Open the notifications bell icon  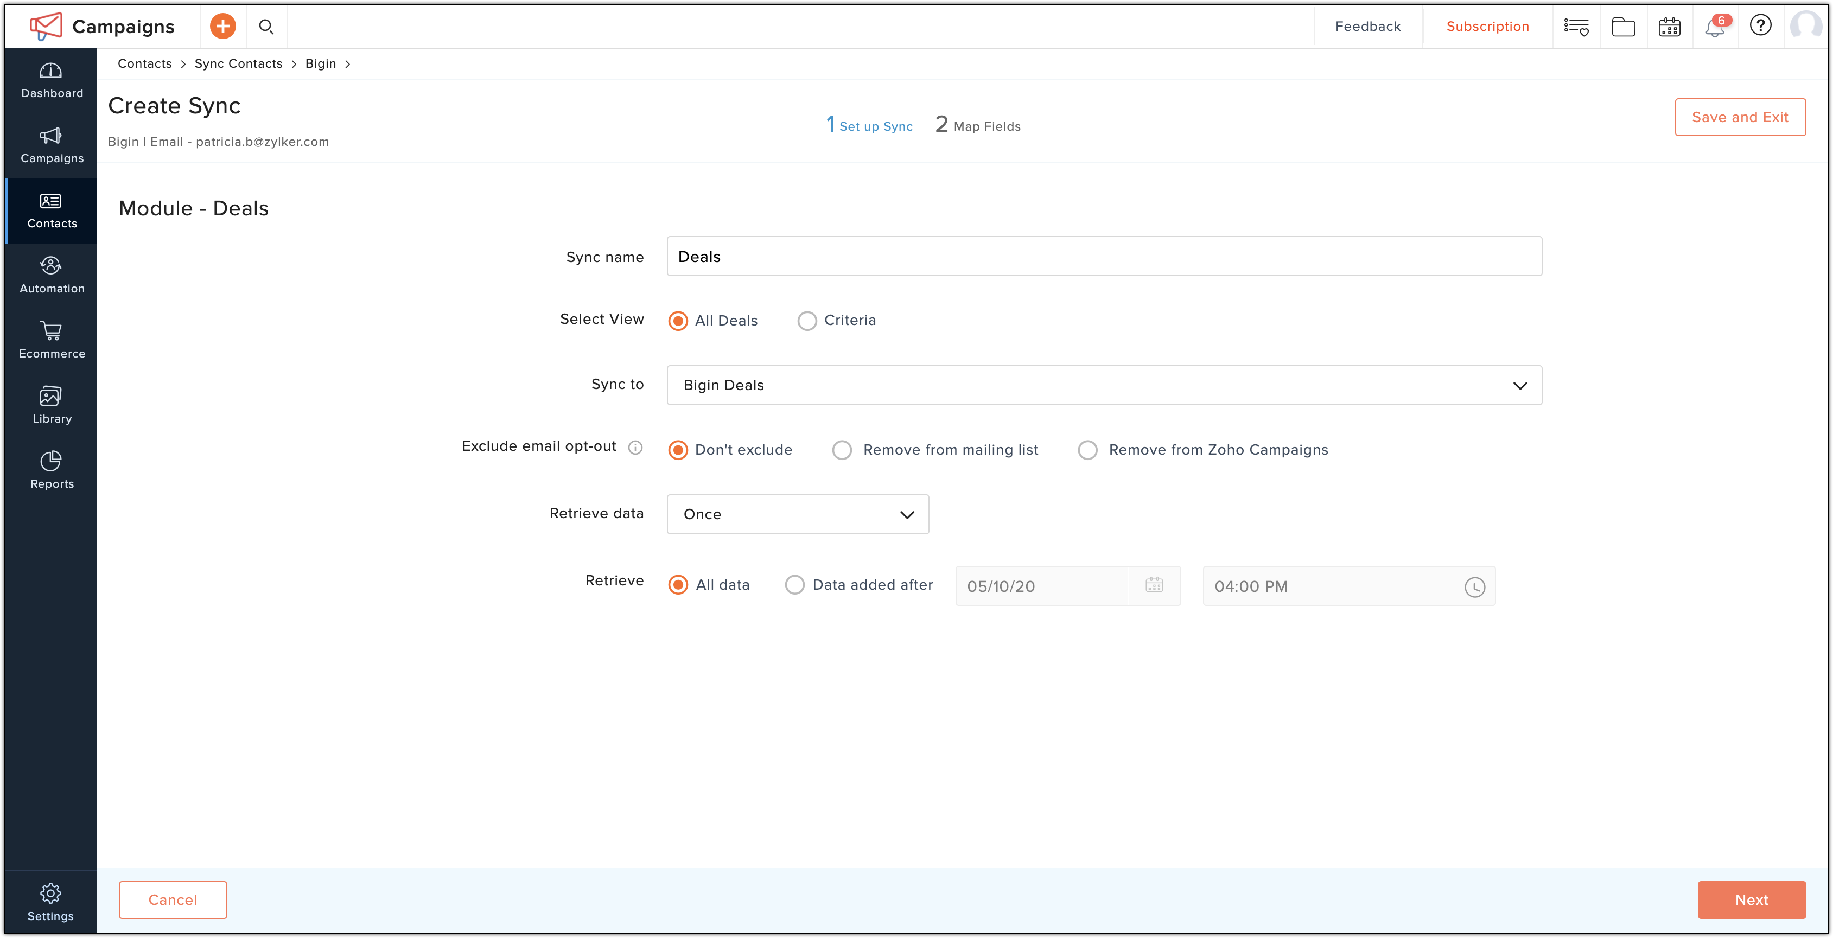(x=1714, y=27)
